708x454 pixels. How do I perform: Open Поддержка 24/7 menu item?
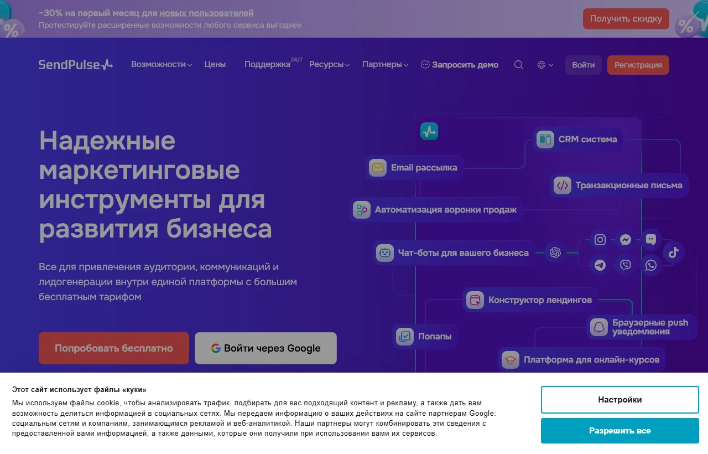[273, 64]
